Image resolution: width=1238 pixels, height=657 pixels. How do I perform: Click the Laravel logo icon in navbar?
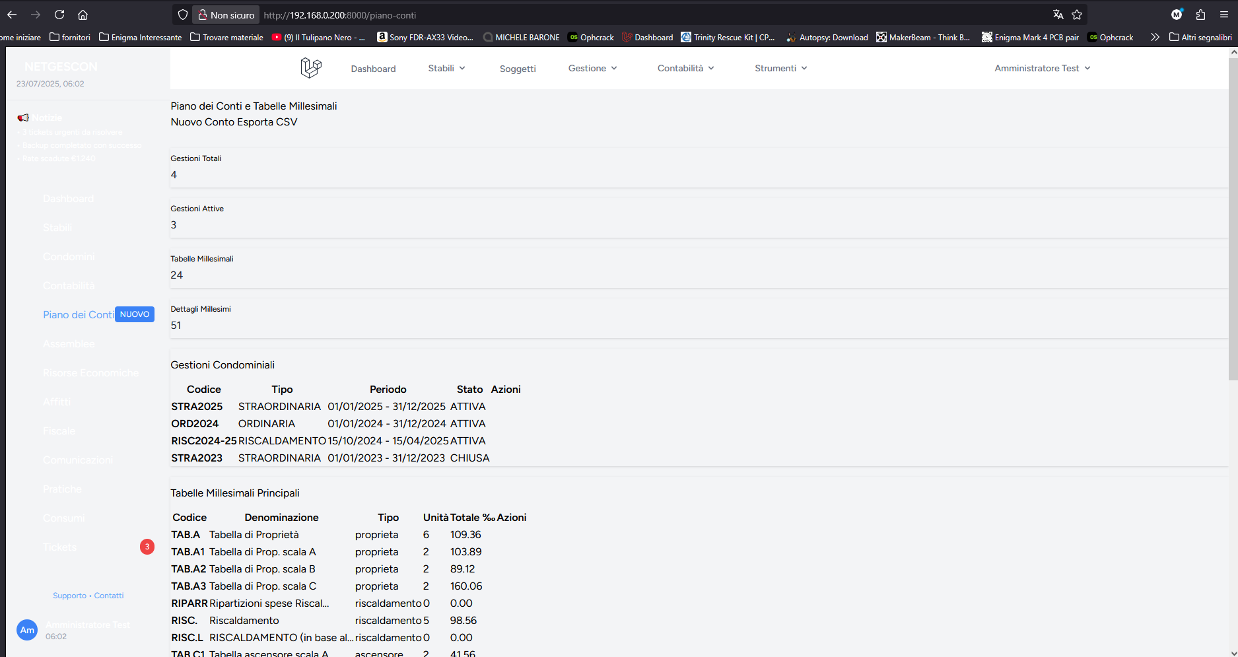311,67
